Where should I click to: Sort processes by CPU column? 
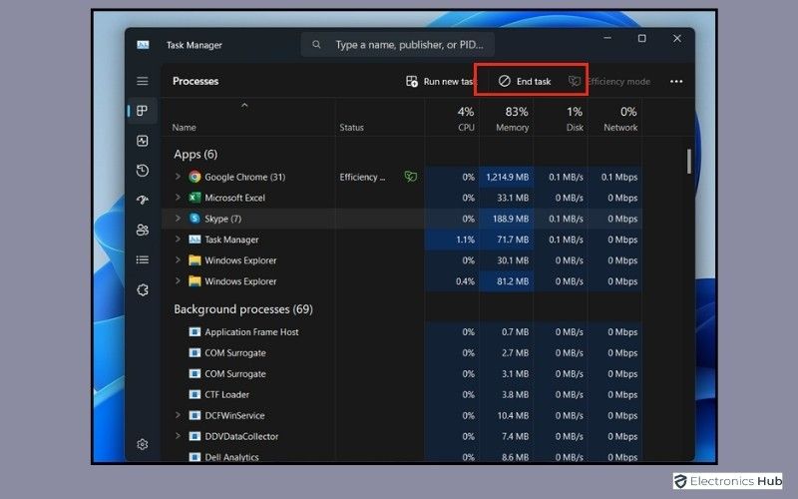point(465,118)
